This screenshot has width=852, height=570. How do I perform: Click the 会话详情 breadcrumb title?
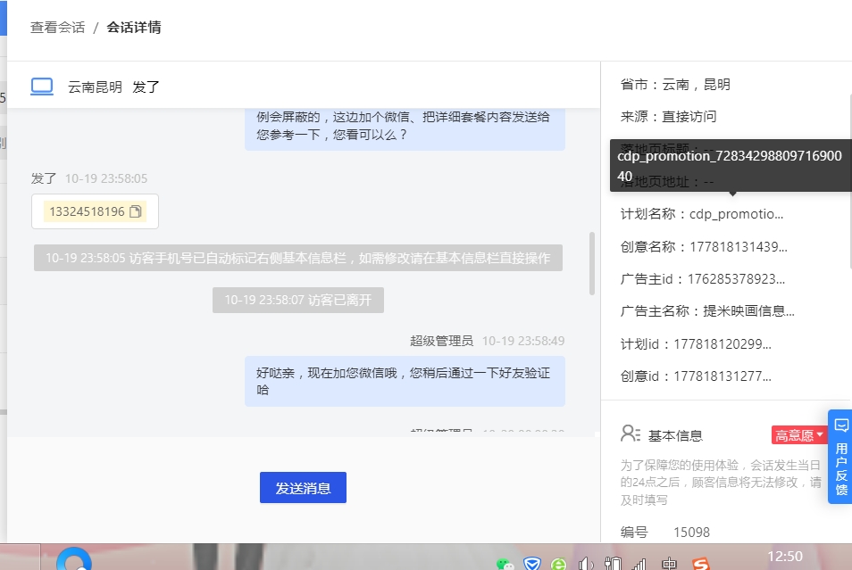pos(134,28)
